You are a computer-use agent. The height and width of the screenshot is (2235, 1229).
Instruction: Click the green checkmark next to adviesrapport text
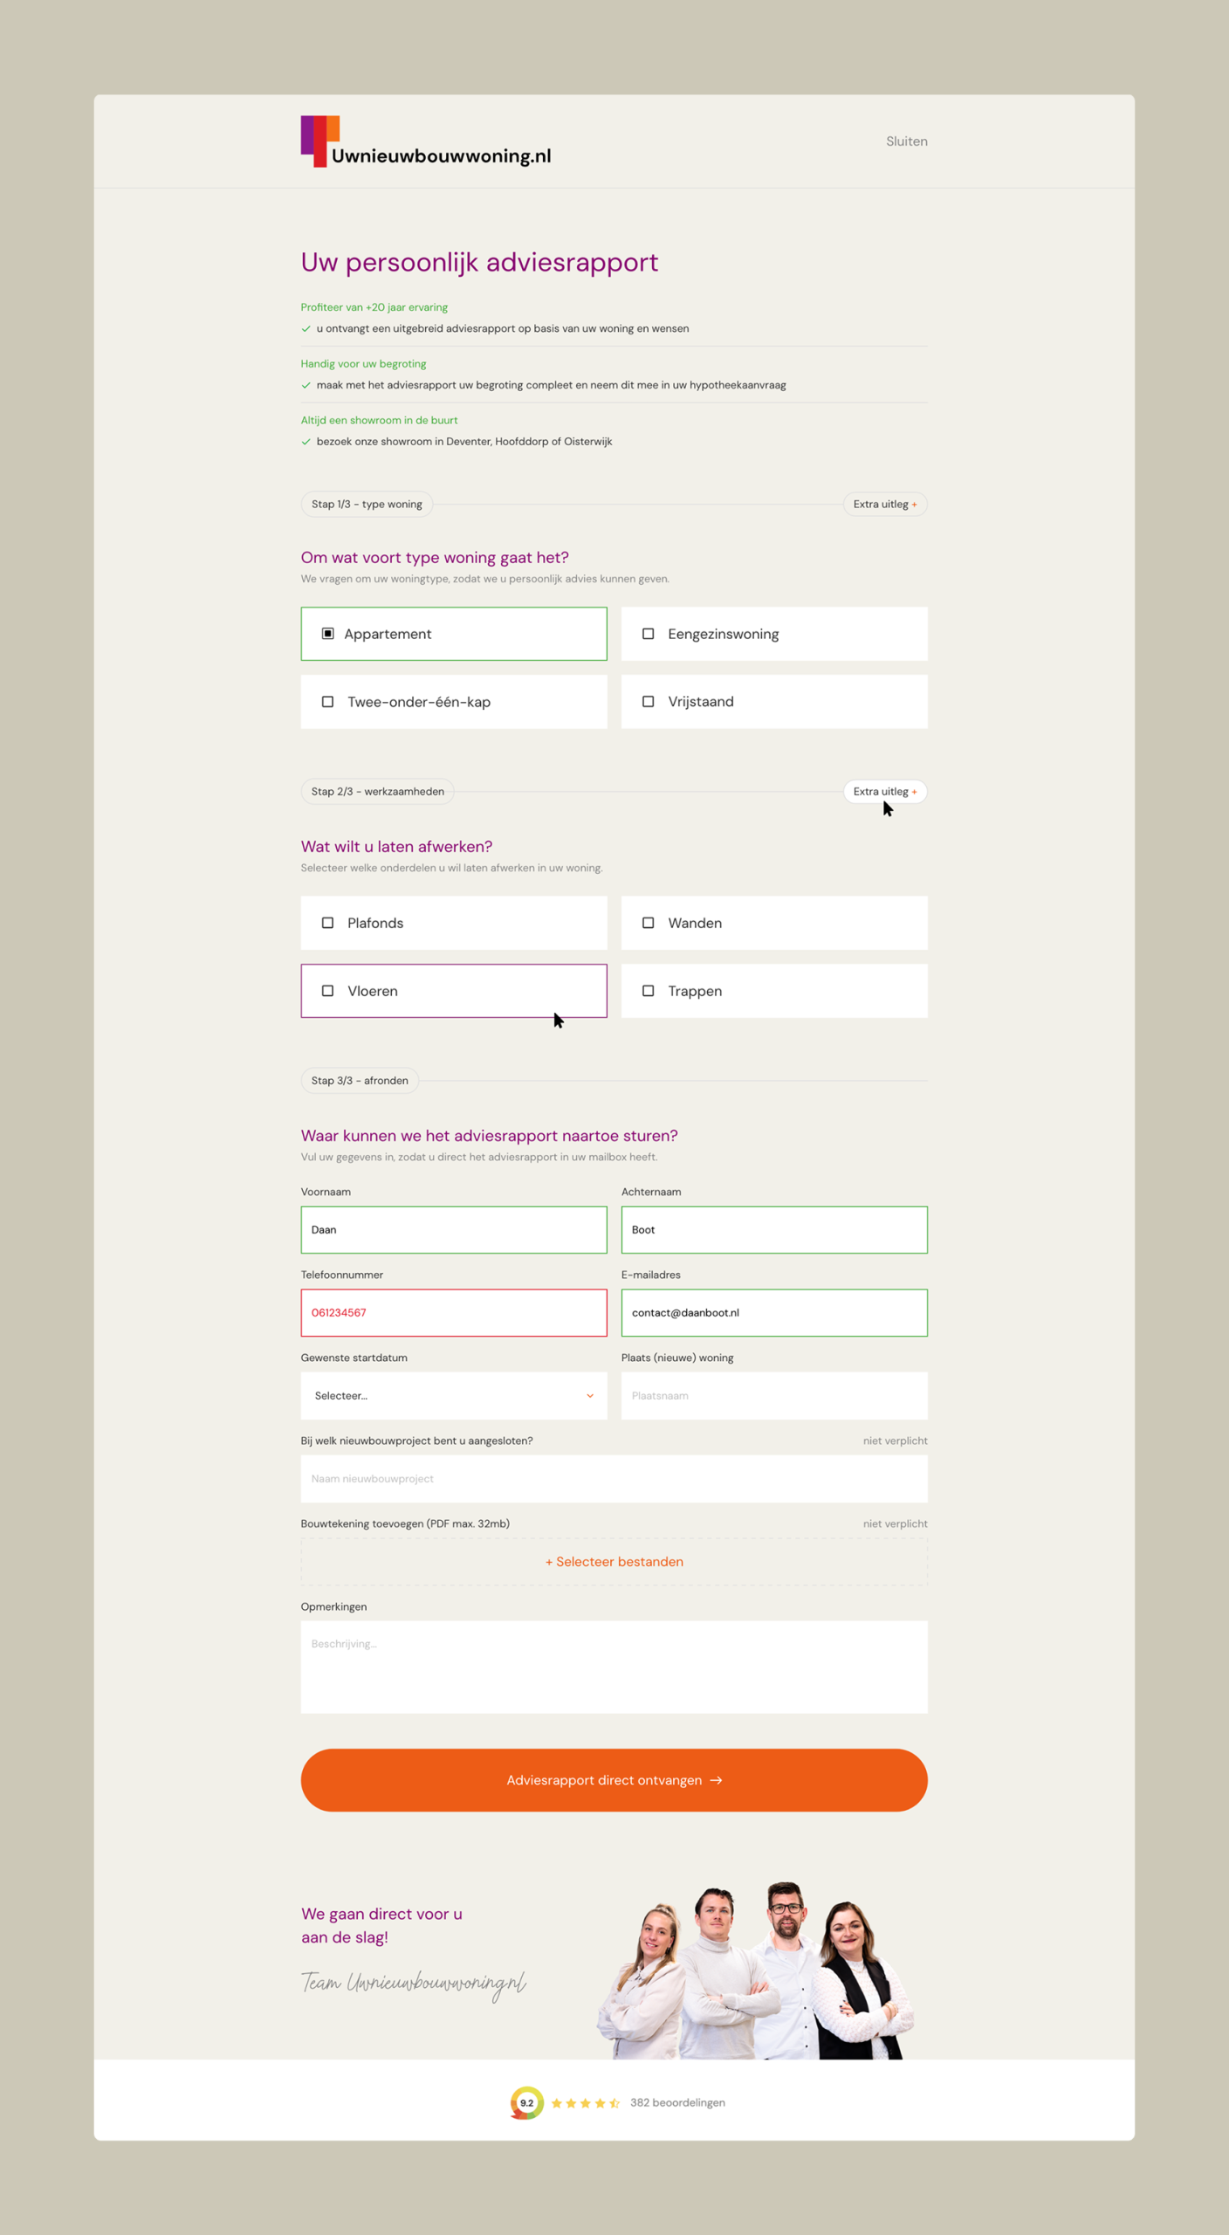click(x=306, y=329)
